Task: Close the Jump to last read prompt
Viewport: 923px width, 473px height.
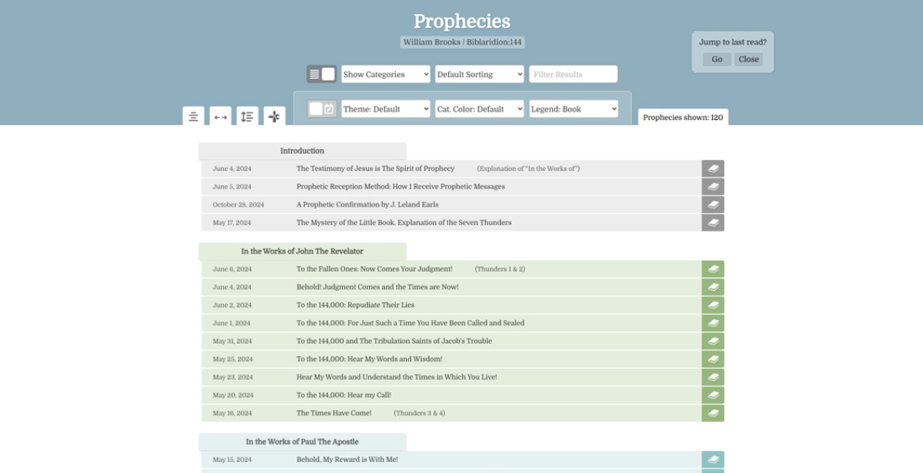Action: pos(748,59)
